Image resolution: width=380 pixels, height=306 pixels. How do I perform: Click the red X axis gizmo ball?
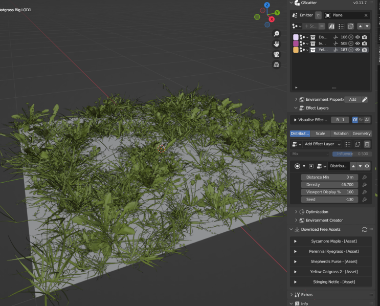271,19
